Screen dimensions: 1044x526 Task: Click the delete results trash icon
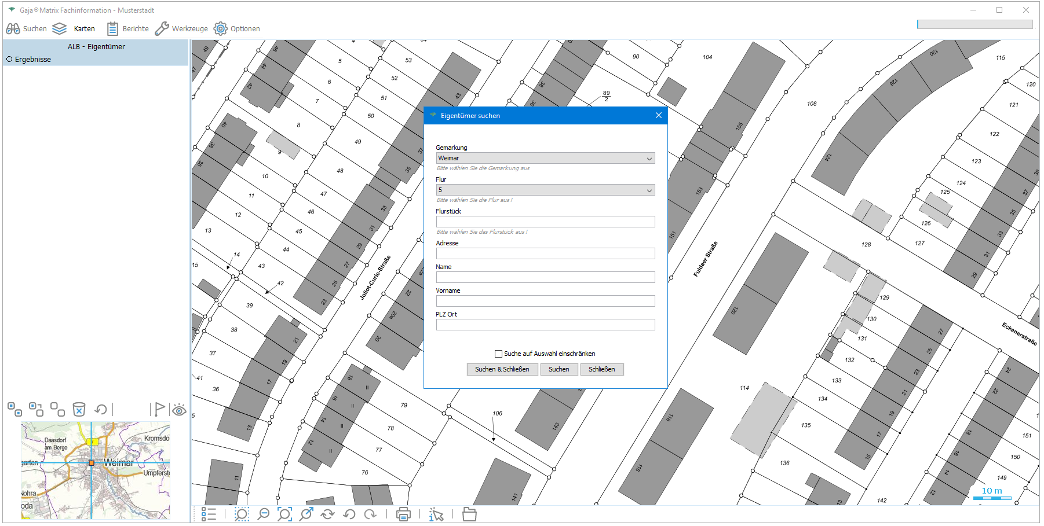coord(79,410)
